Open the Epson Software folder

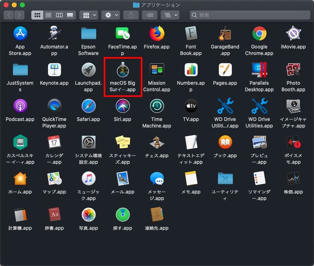[x=89, y=33]
